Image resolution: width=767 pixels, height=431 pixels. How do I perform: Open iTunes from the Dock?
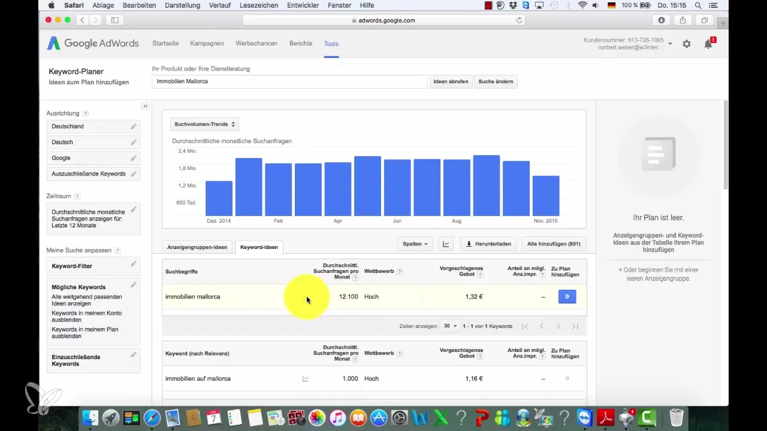click(337, 417)
